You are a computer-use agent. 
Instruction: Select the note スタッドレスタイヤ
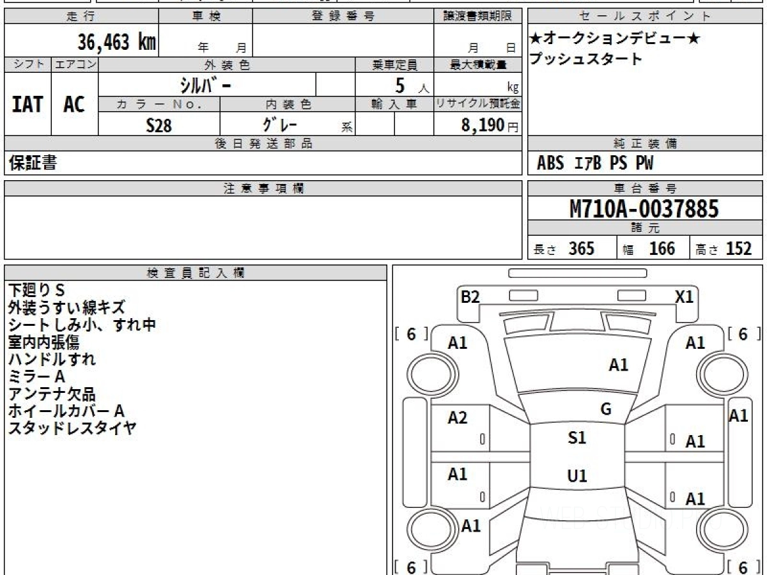point(72,429)
